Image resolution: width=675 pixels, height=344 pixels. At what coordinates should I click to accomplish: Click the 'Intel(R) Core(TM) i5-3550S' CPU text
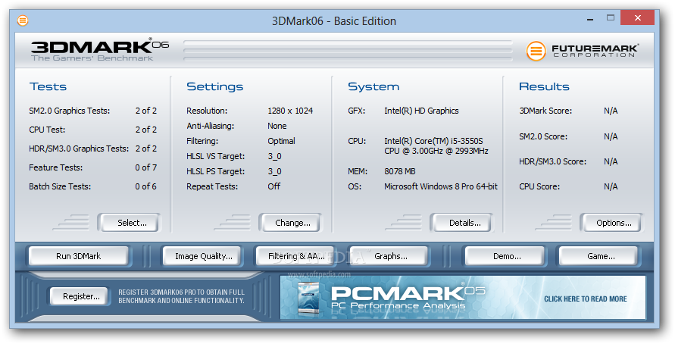[x=433, y=141]
